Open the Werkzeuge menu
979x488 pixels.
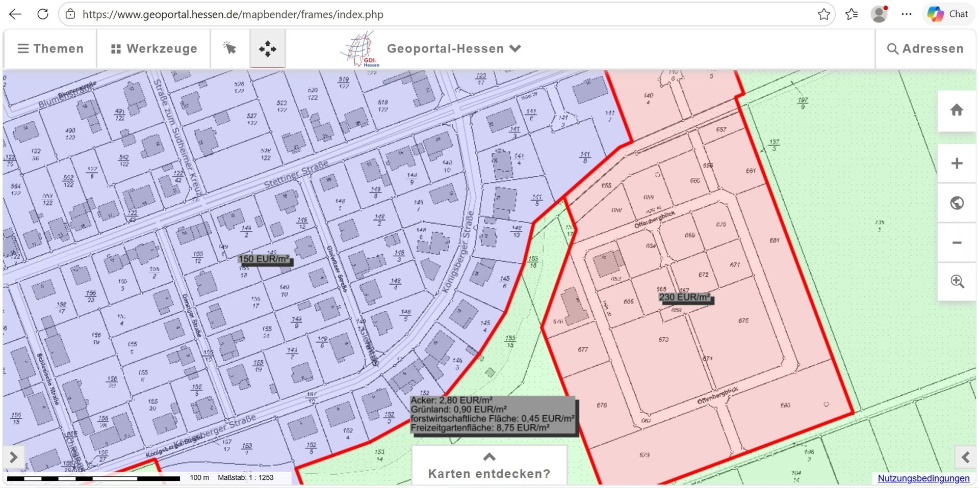(x=154, y=49)
